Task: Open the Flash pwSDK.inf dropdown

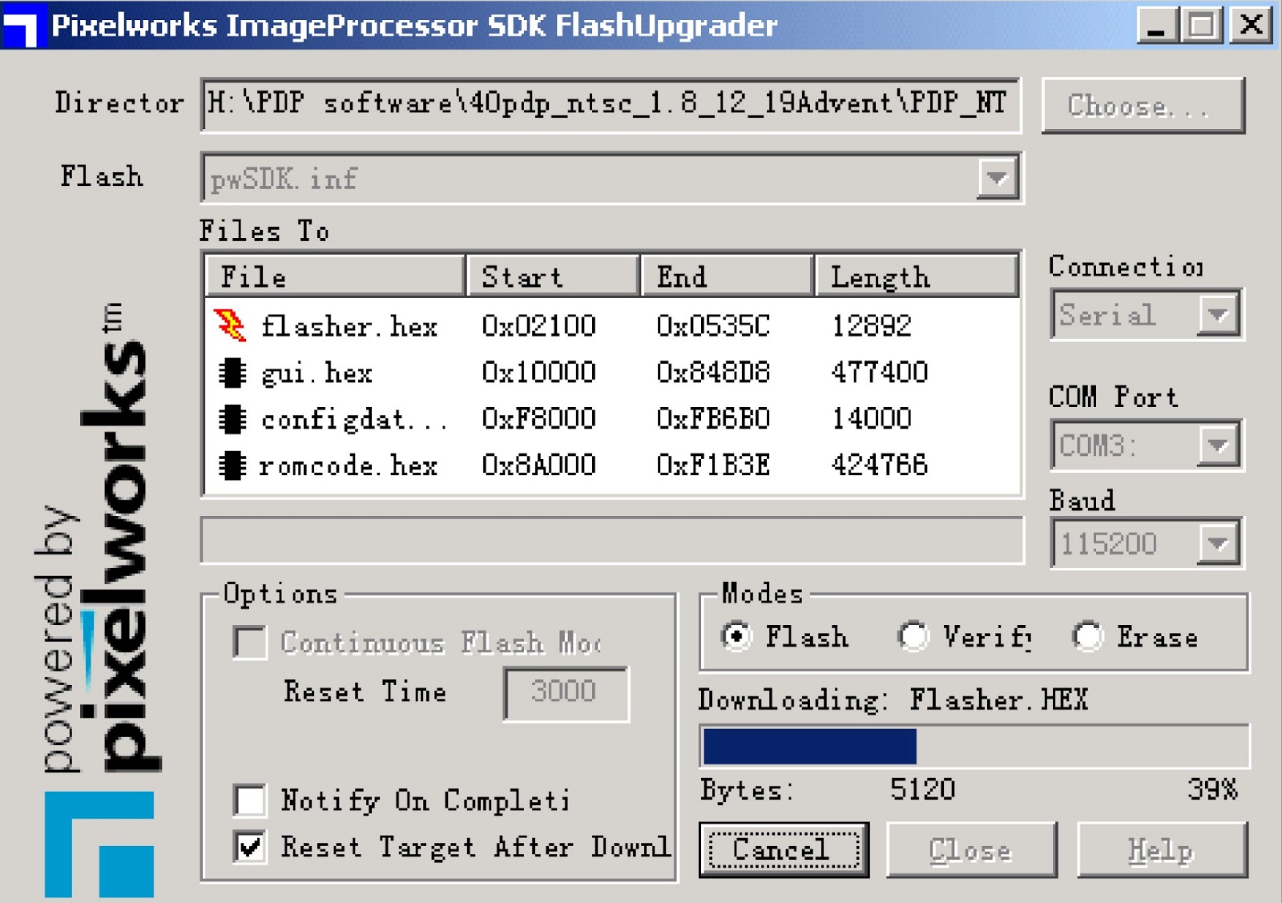Action: click(997, 178)
